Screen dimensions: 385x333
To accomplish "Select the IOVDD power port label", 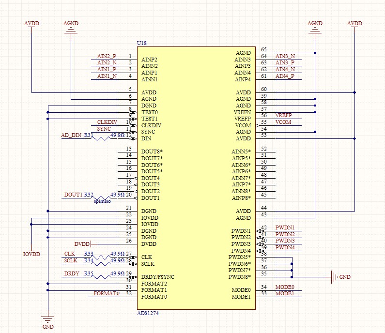I will 31,254.
